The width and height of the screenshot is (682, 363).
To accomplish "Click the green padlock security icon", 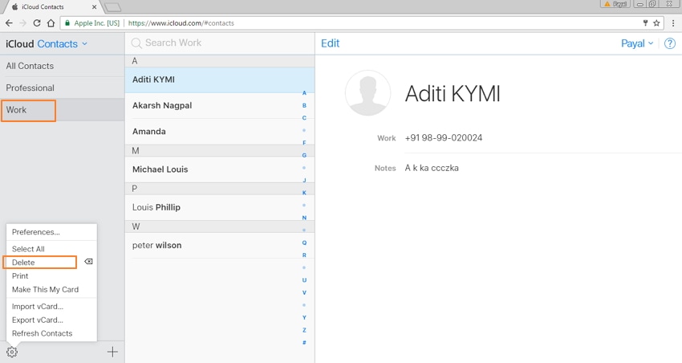I will click(x=67, y=23).
